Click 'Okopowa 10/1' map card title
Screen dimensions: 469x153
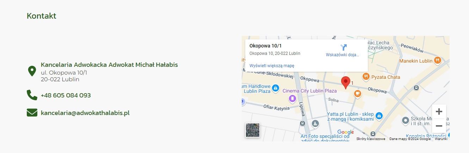pyautogui.click(x=266, y=46)
